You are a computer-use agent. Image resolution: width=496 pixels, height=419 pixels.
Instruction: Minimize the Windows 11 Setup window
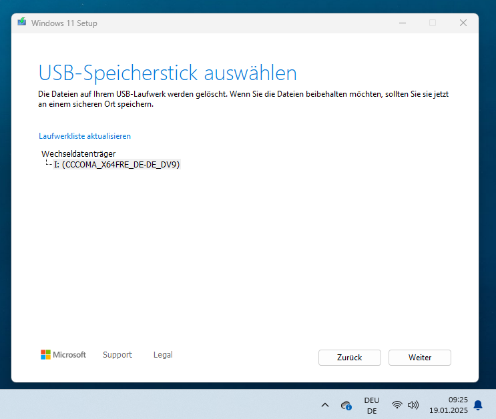[x=403, y=23]
